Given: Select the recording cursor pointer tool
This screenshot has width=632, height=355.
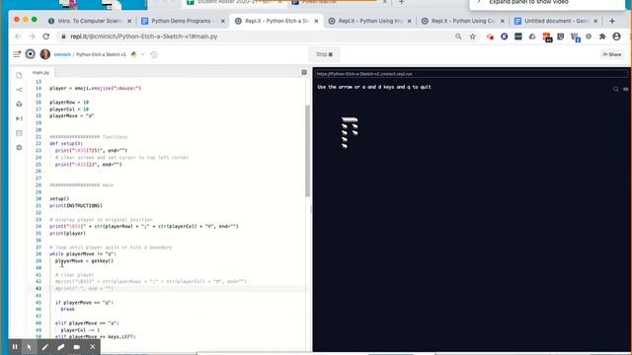Looking at the screenshot, I should pyautogui.click(x=29, y=346).
